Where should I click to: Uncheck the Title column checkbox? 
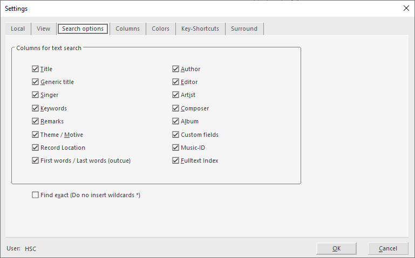36,69
